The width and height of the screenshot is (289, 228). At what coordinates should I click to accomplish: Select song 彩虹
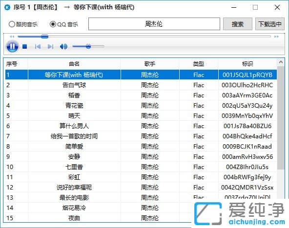pyautogui.click(x=74, y=177)
